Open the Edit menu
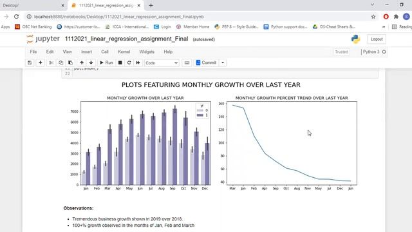Viewport: 412px width, 232px height. click(50, 52)
